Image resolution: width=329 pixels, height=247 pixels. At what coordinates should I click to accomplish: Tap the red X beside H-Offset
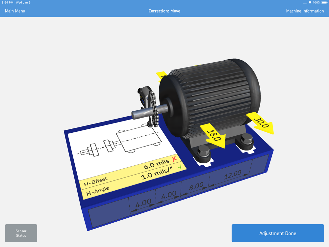[x=174, y=159]
